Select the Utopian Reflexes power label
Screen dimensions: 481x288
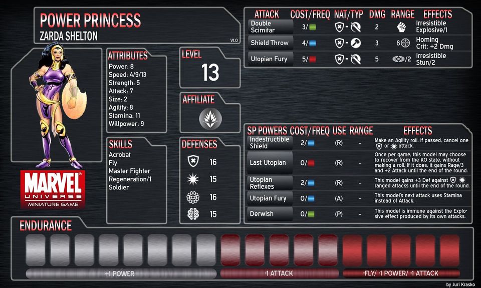tap(270, 183)
